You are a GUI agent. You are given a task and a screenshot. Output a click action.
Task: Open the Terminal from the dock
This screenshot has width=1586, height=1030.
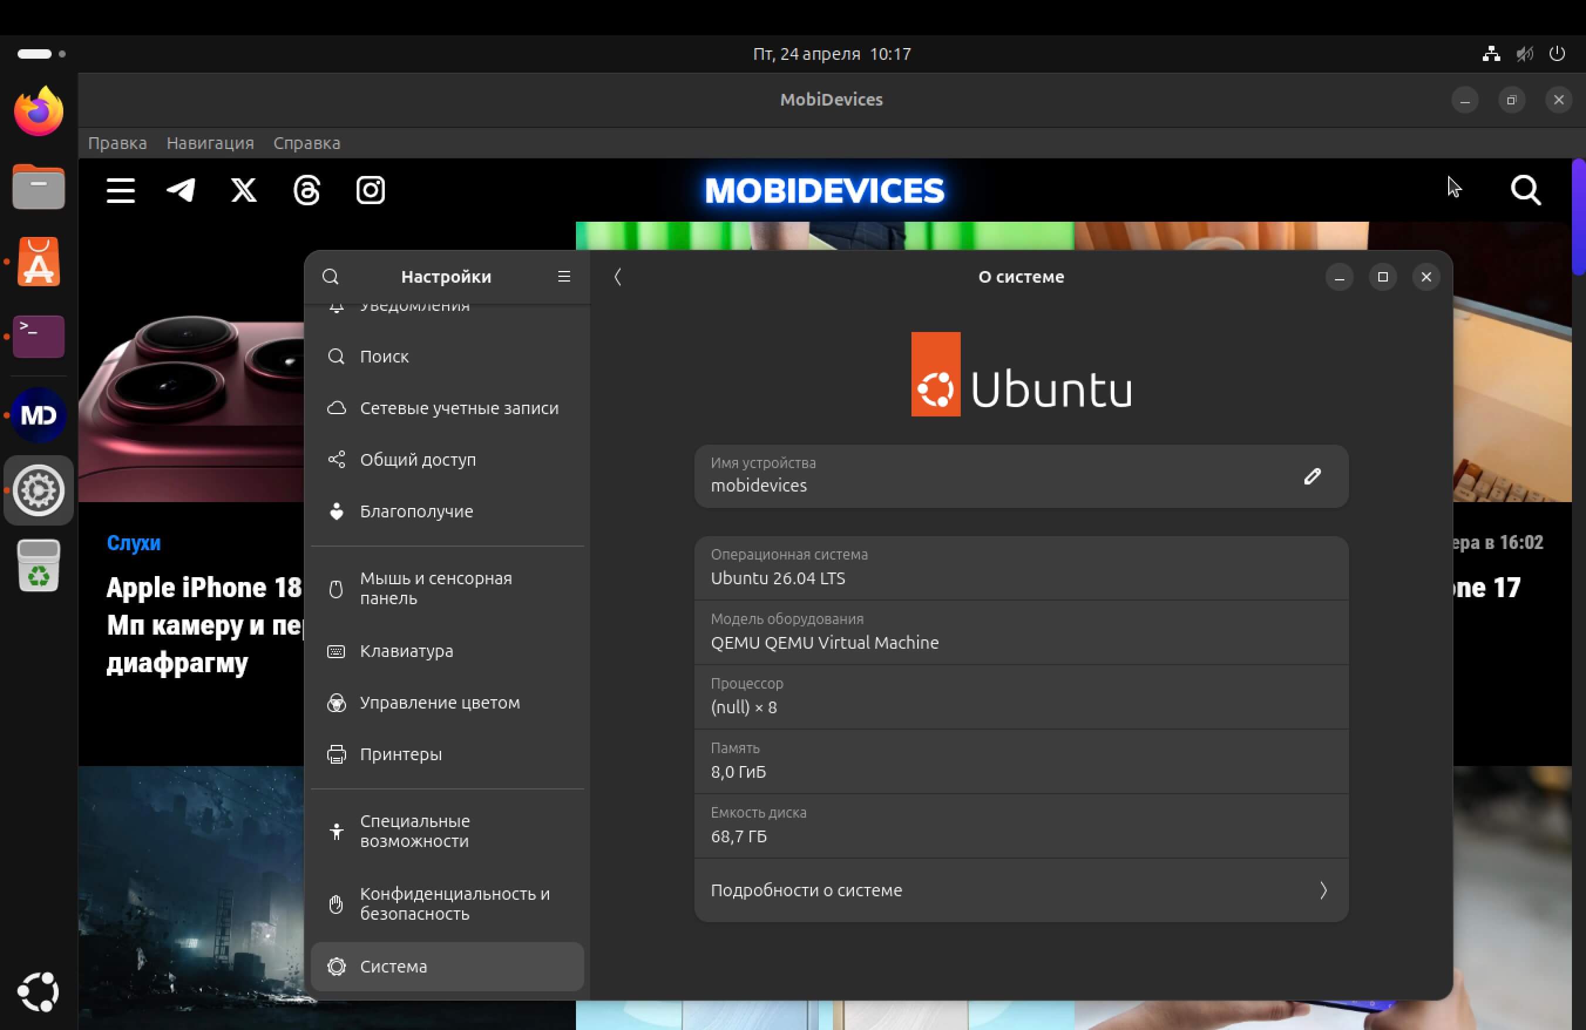(38, 337)
